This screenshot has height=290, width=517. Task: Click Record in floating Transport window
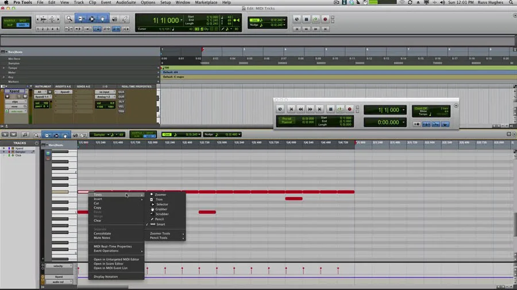pyautogui.click(x=349, y=109)
